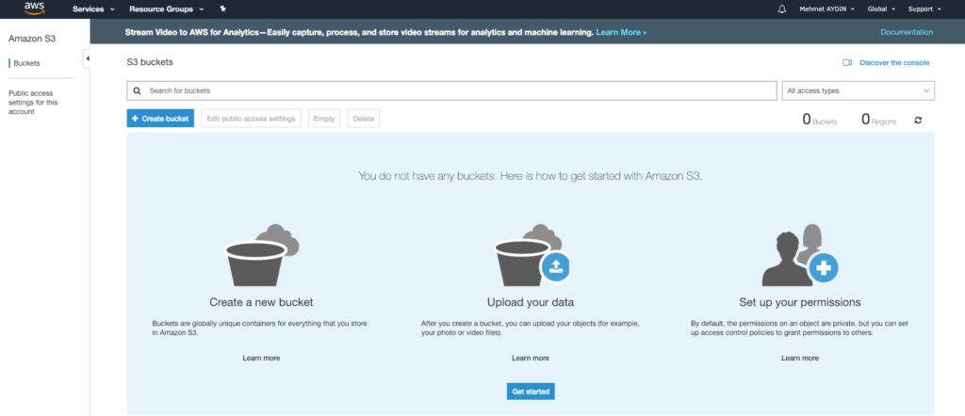
Task: Click the S3 buckets heading
Action: pos(150,62)
